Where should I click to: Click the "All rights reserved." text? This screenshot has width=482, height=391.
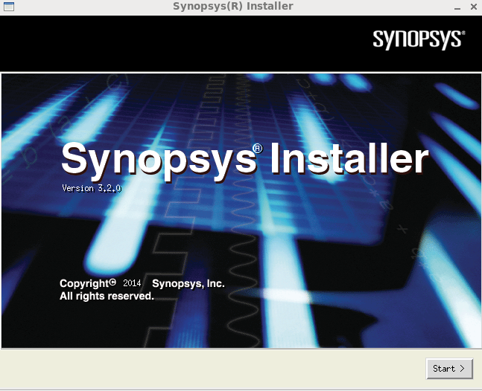(107, 296)
